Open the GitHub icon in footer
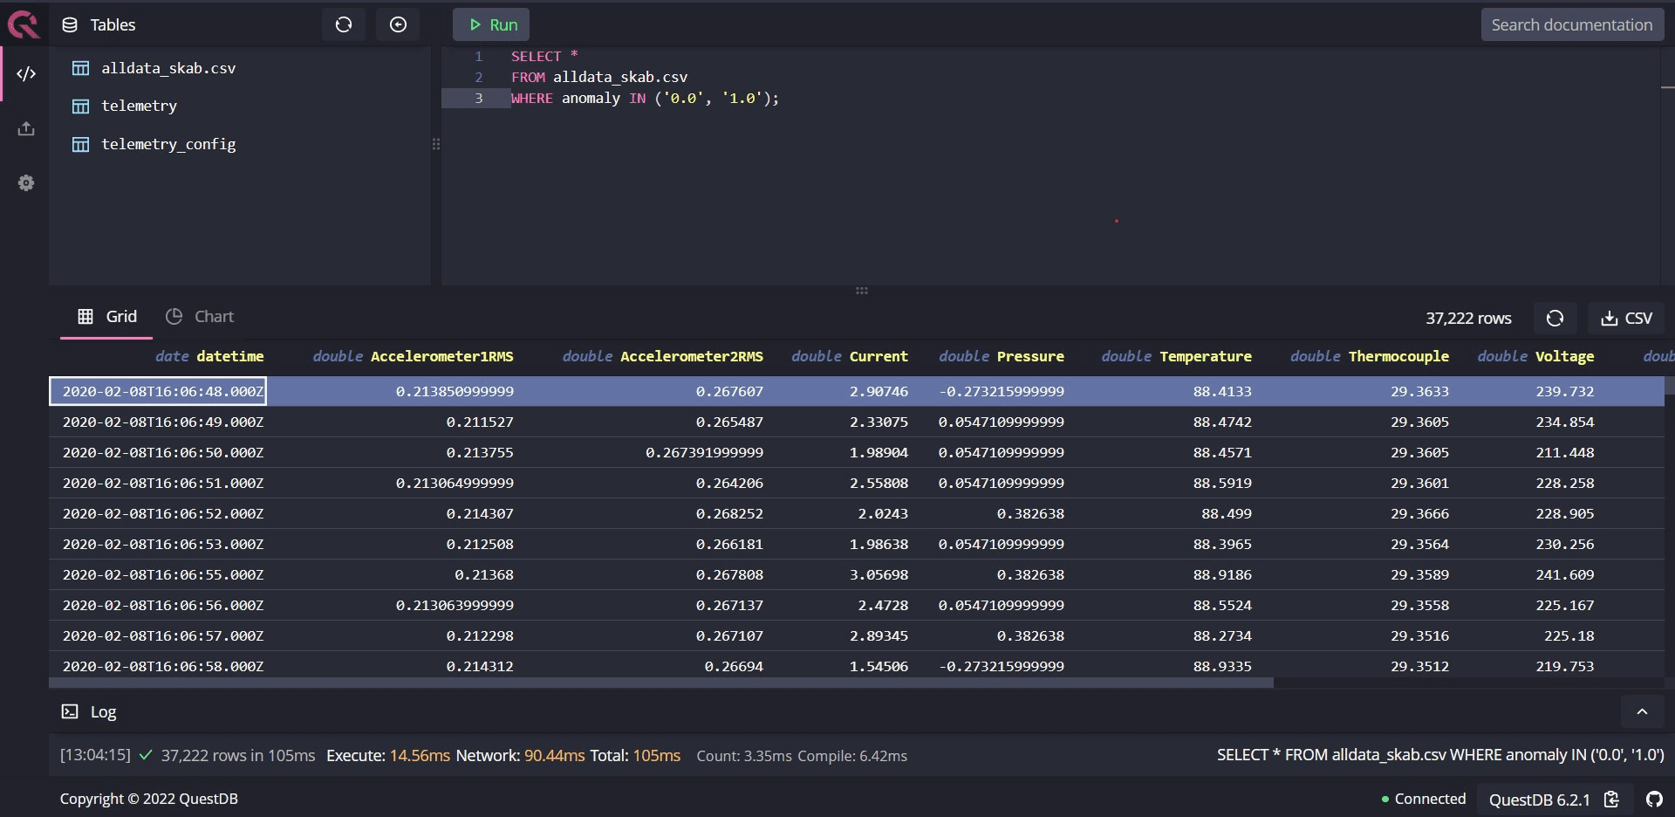 [1654, 799]
